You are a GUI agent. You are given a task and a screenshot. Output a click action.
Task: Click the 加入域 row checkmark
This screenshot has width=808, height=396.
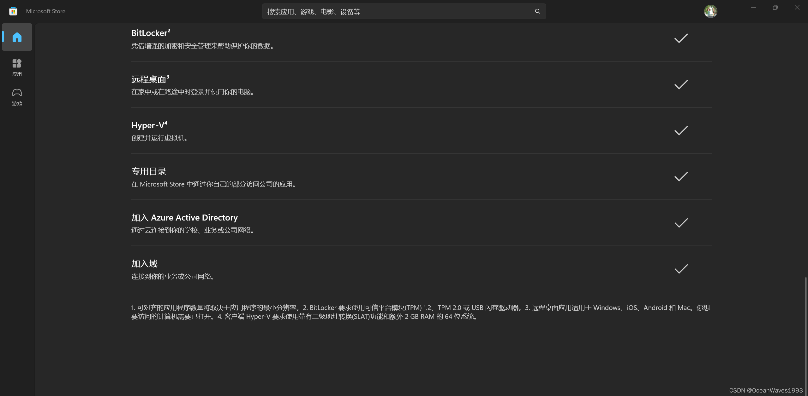681,269
